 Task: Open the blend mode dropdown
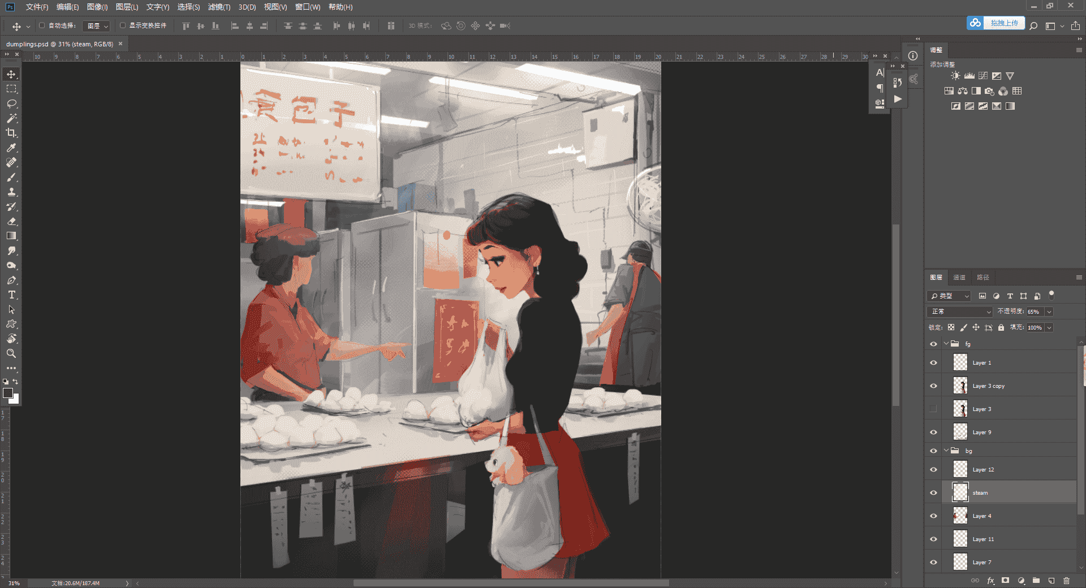pos(960,312)
